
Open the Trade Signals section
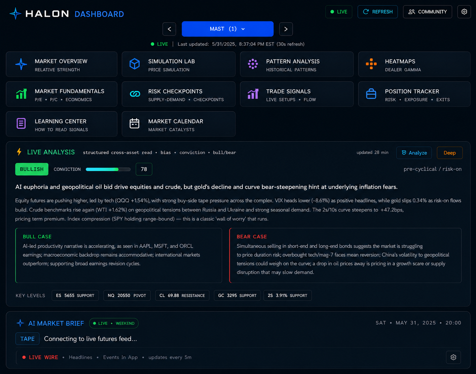click(x=297, y=94)
